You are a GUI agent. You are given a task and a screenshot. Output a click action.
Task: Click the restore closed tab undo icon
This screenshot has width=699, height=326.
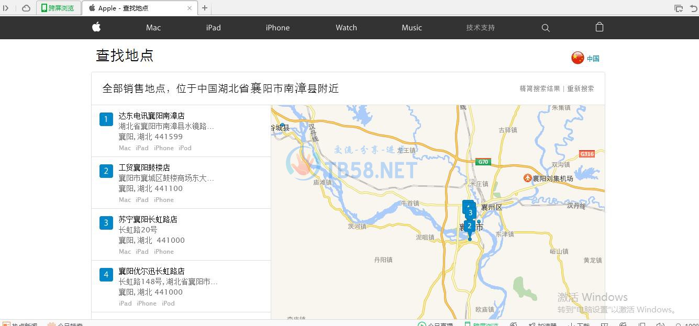(694, 8)
